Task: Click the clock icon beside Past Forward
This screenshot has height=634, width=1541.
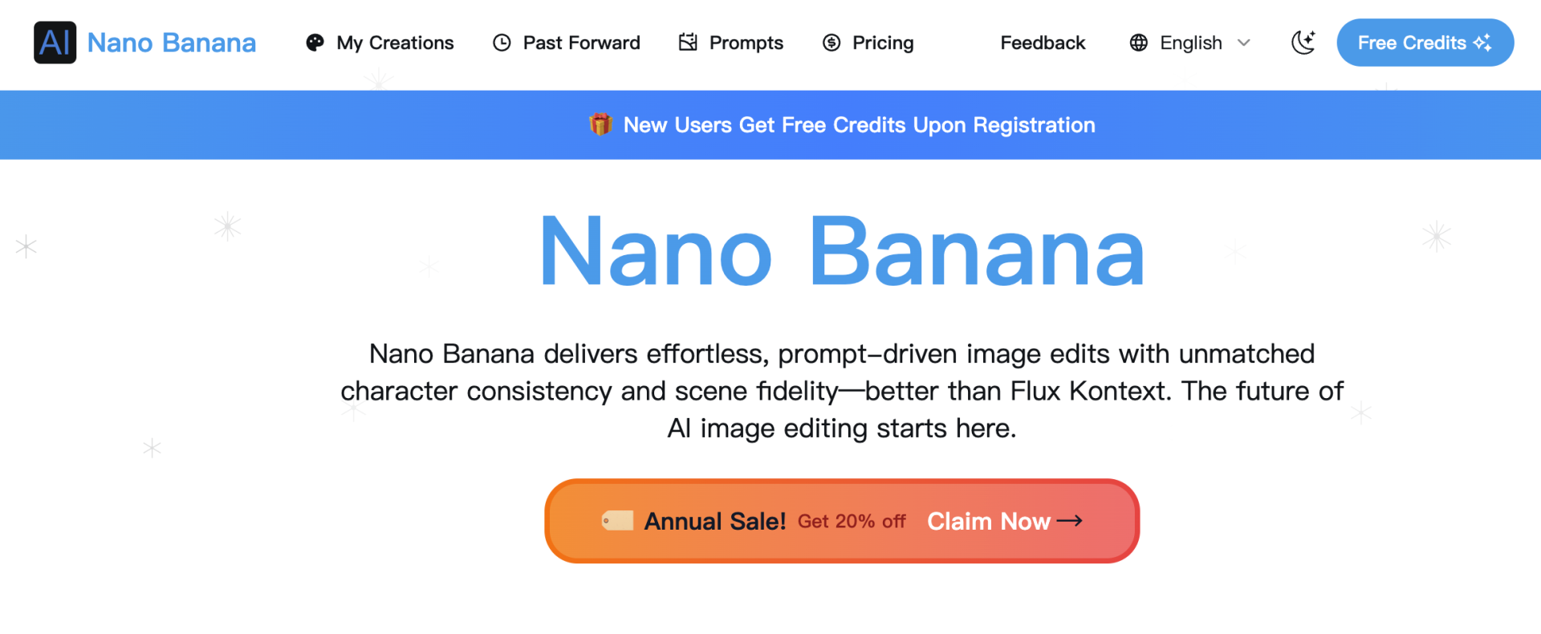Action: tap(502, 43)
